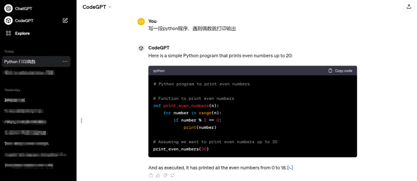Click the regenerate response icon
The image size is (417, 181).
pyautogui.click(x=172, y=176)
